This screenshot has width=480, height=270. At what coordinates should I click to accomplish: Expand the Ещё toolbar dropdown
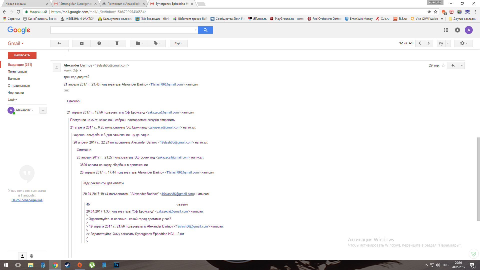pyautogui.click(x=178, y=43)
